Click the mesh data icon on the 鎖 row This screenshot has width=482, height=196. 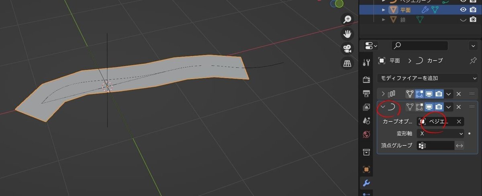point(421,19)
